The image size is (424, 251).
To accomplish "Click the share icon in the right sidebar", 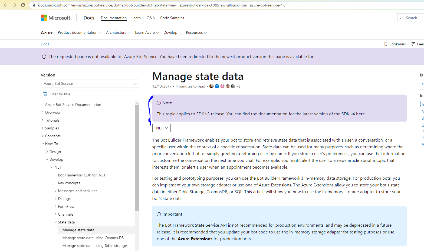I will coord(423,84).
